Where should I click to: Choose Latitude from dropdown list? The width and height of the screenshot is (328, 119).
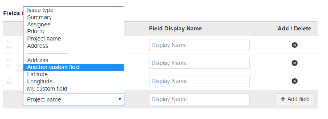click(37, 74)
